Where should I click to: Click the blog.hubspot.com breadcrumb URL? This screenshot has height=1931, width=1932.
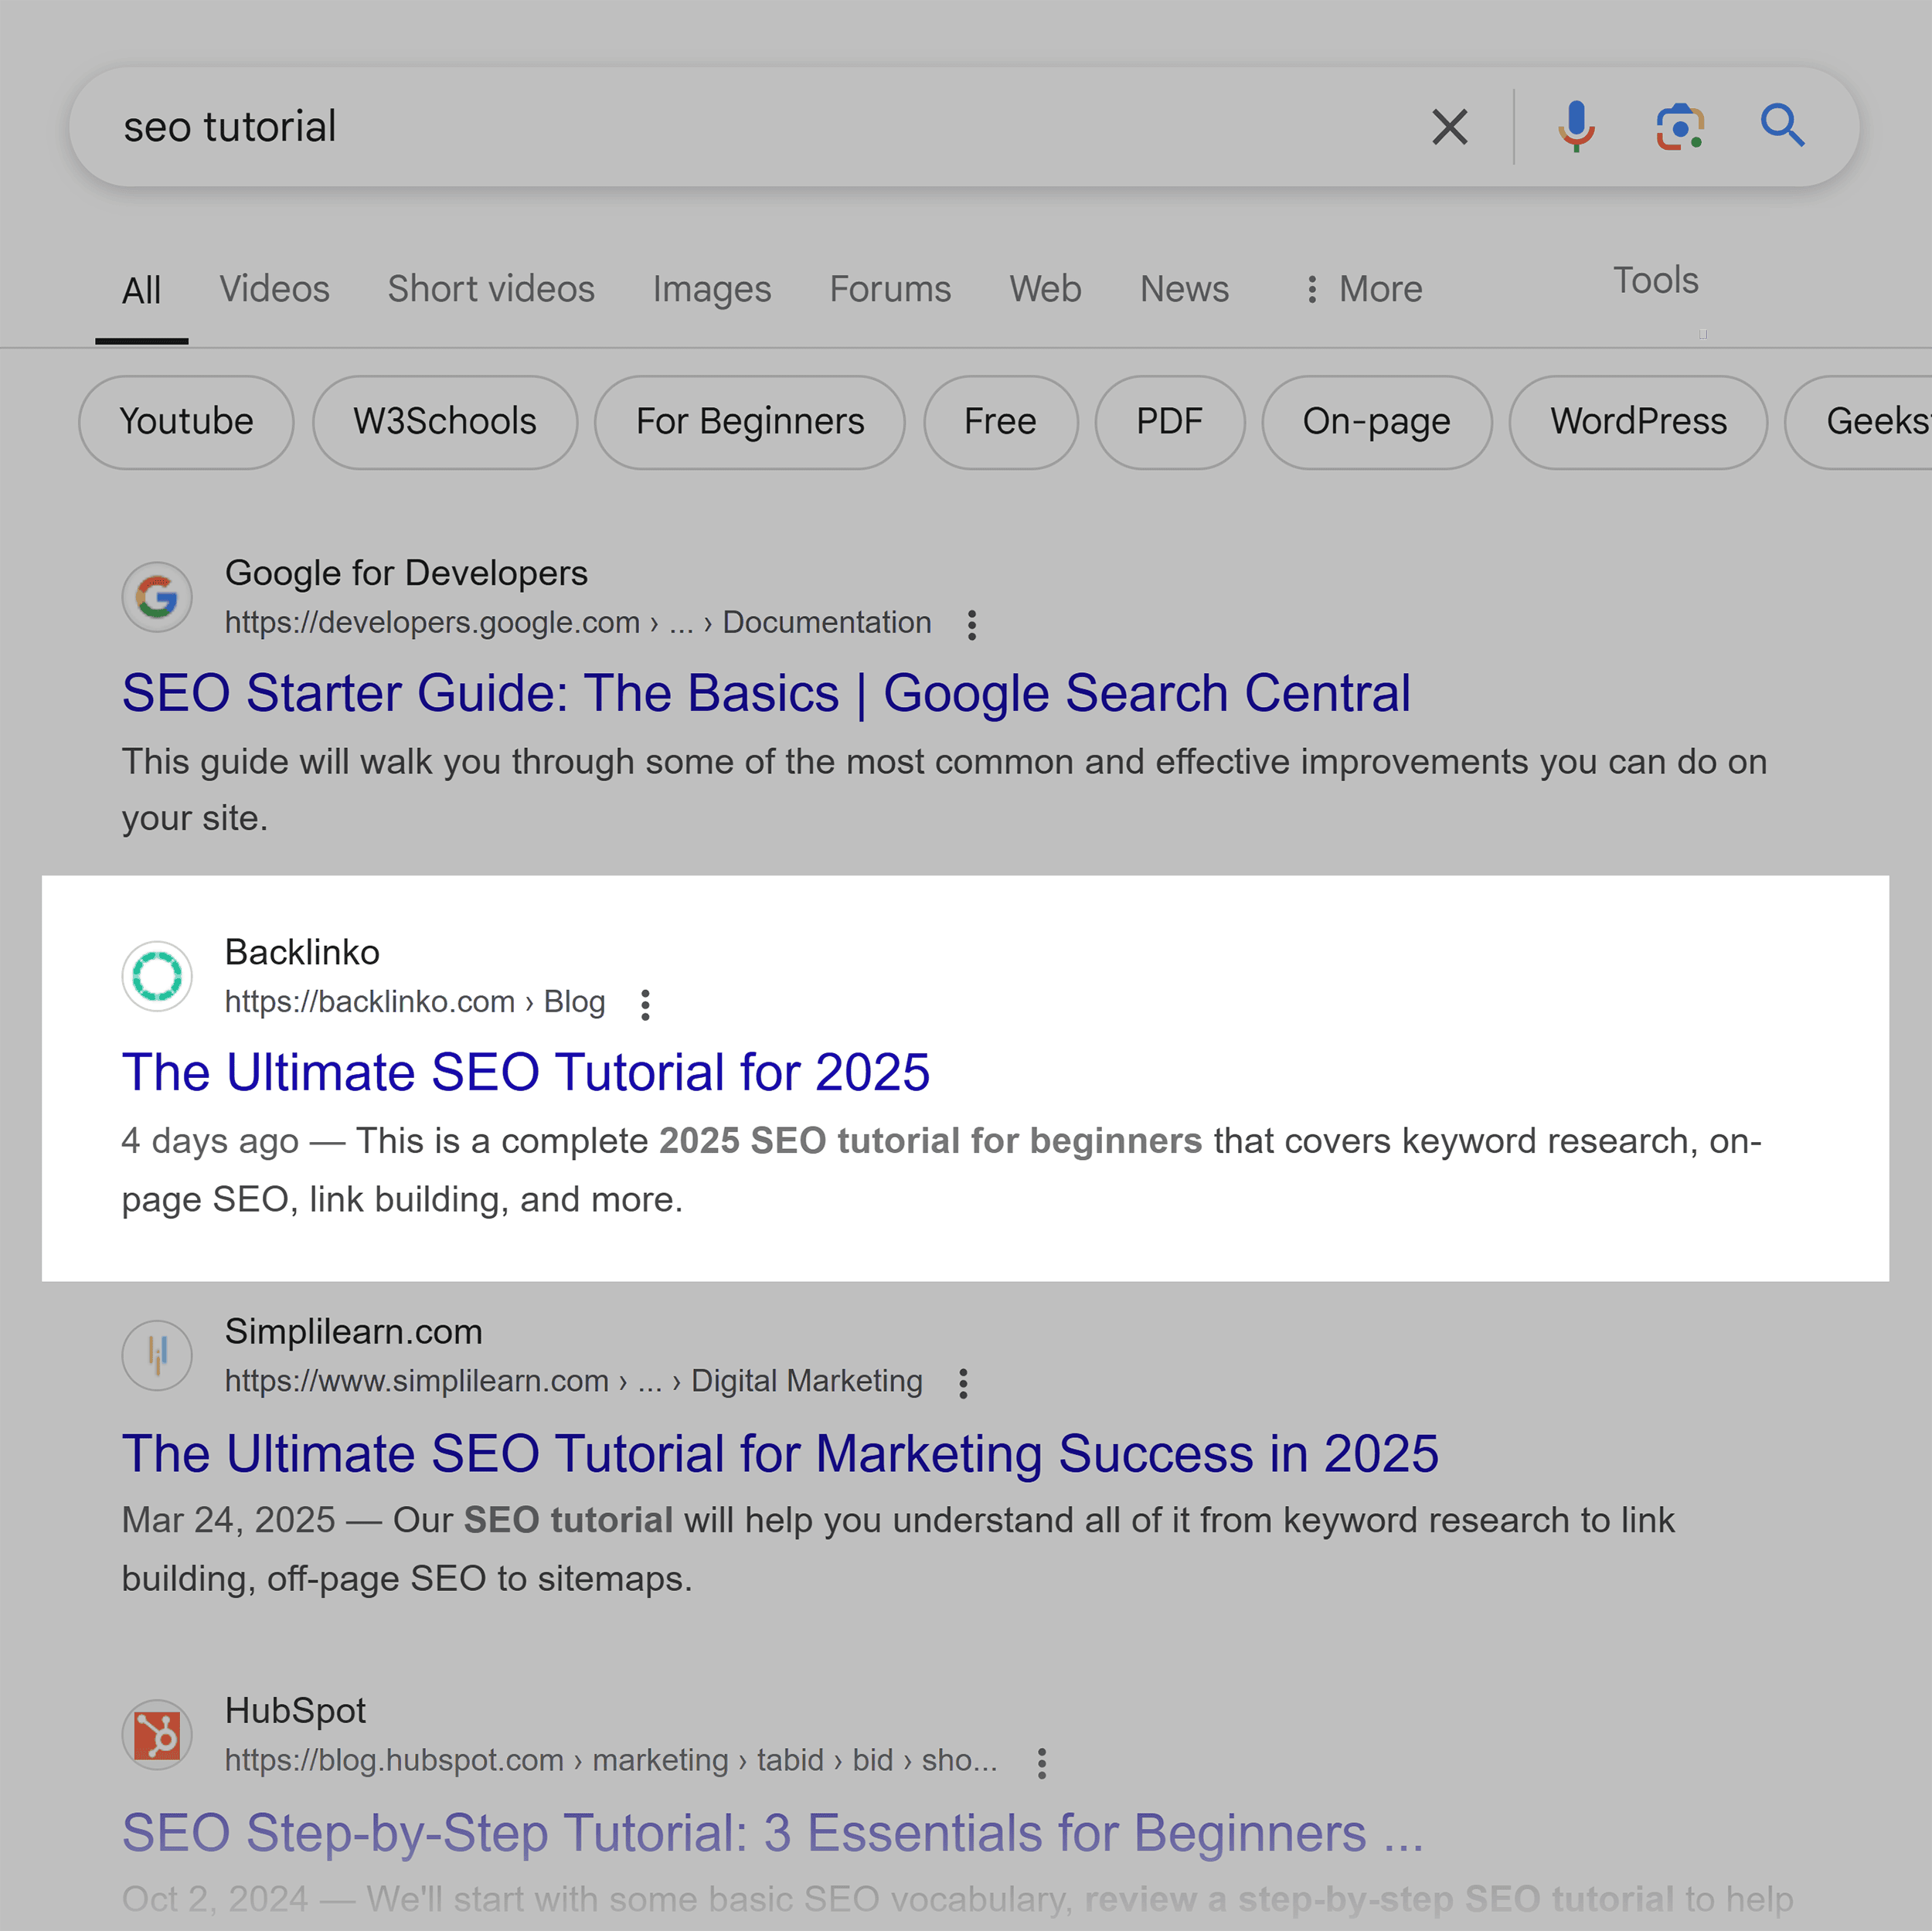[x=611, y=1760]
